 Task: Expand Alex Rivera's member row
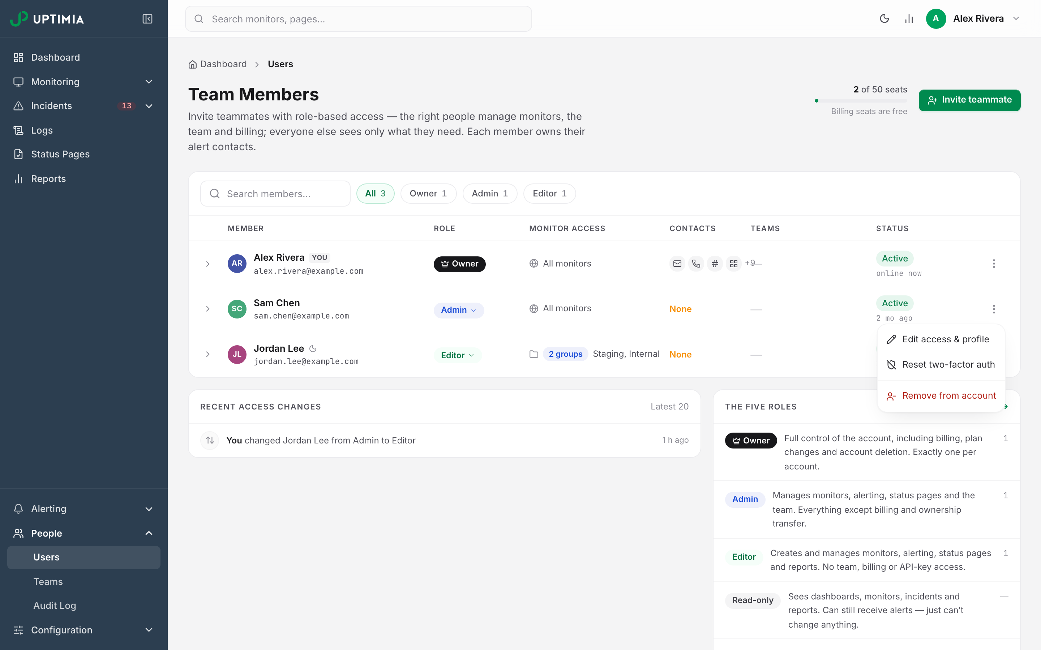208,264
